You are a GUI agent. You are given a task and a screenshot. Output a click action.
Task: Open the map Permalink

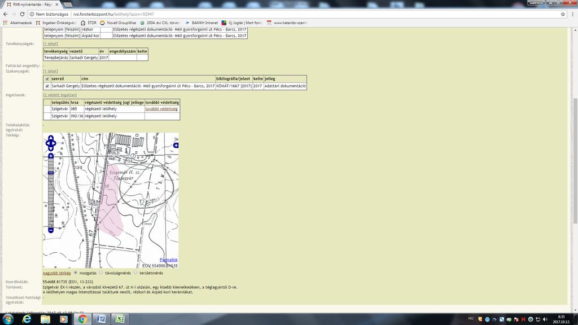click(168, 260)
